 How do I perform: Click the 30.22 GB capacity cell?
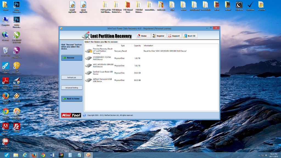click(x=137, y=80)
